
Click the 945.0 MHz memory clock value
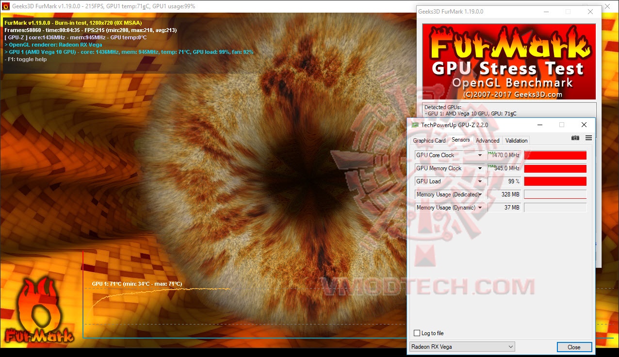tap(504, 168)
